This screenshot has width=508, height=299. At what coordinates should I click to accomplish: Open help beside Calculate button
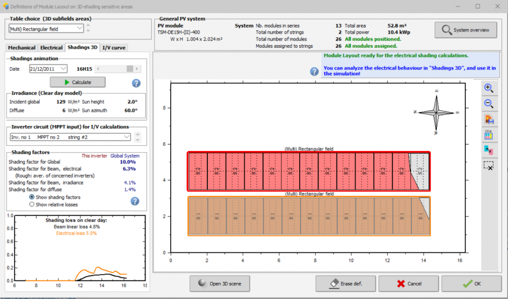(x=136, y=83)
